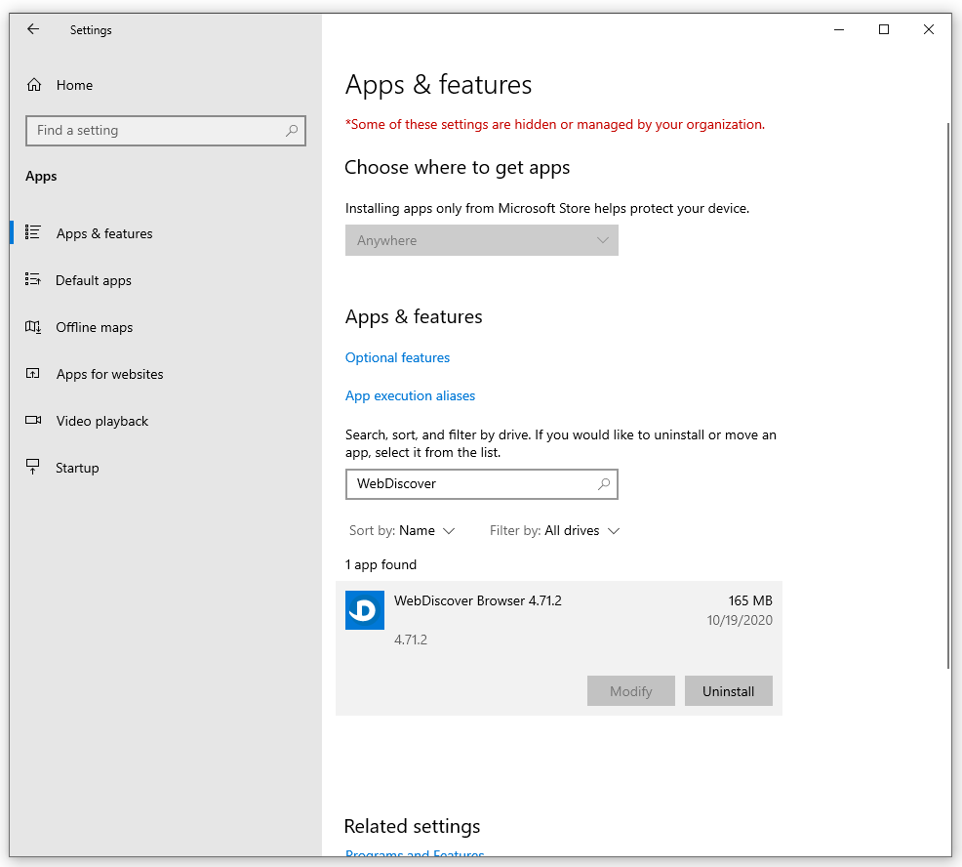The image size is (962, 867).
Task: Click the Video playback camera icon
Action: [33, 421]
